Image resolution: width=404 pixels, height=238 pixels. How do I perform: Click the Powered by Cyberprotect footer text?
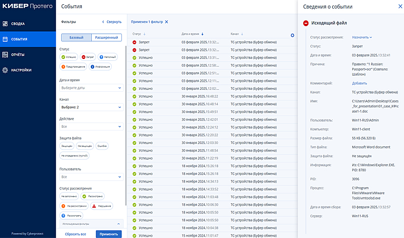pyautogui.click(x=27, y=234)
